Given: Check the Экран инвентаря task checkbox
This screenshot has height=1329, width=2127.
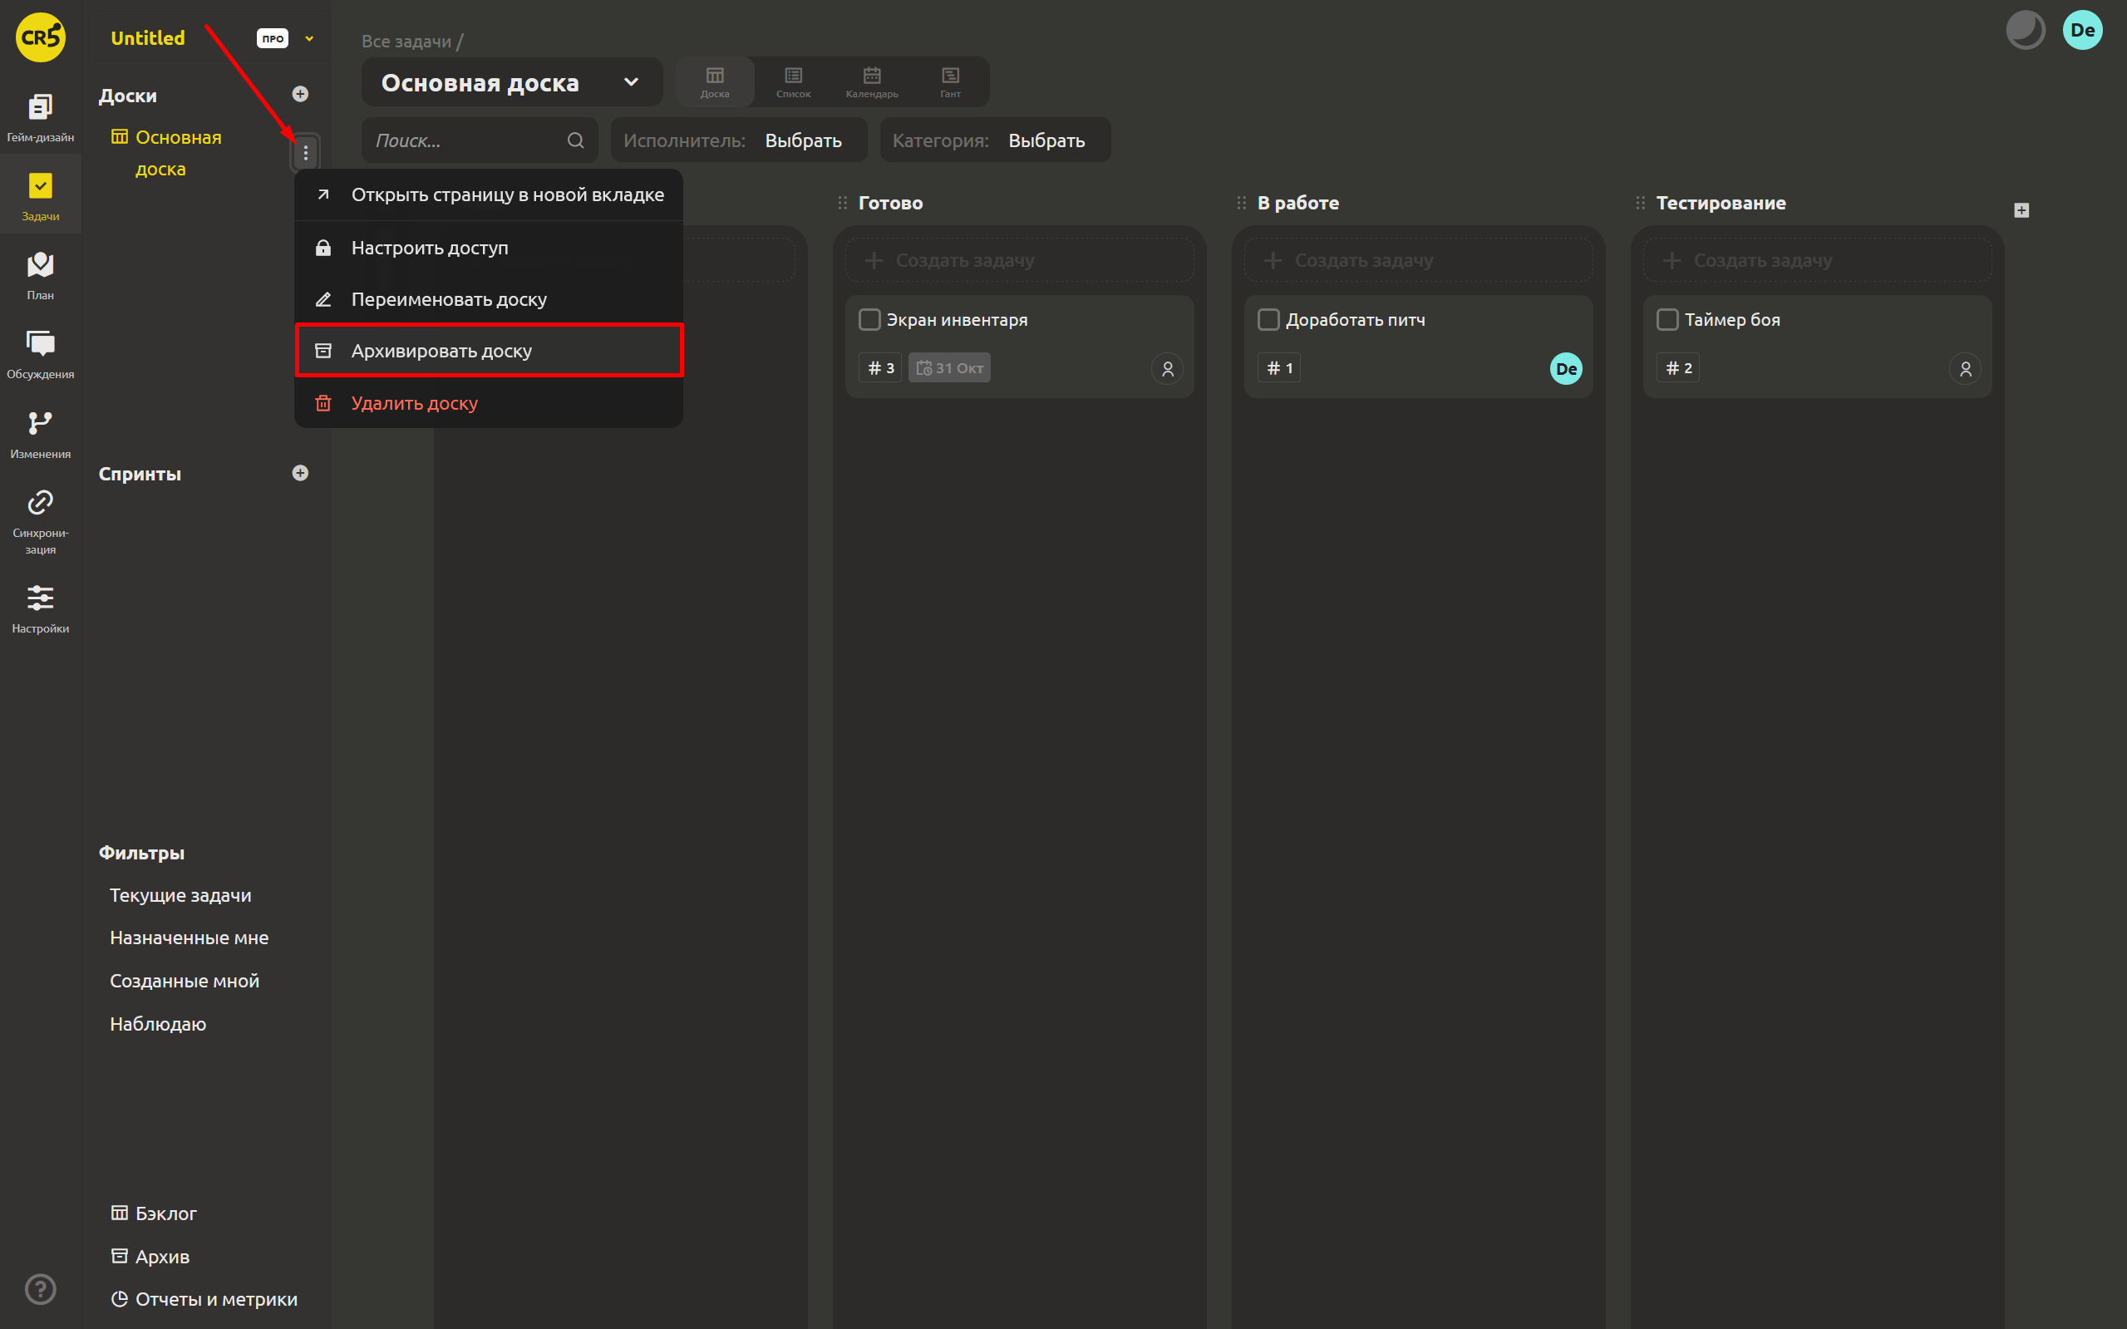Looking at the screenshot, I should pyautogui.click(x=869, y=319).
